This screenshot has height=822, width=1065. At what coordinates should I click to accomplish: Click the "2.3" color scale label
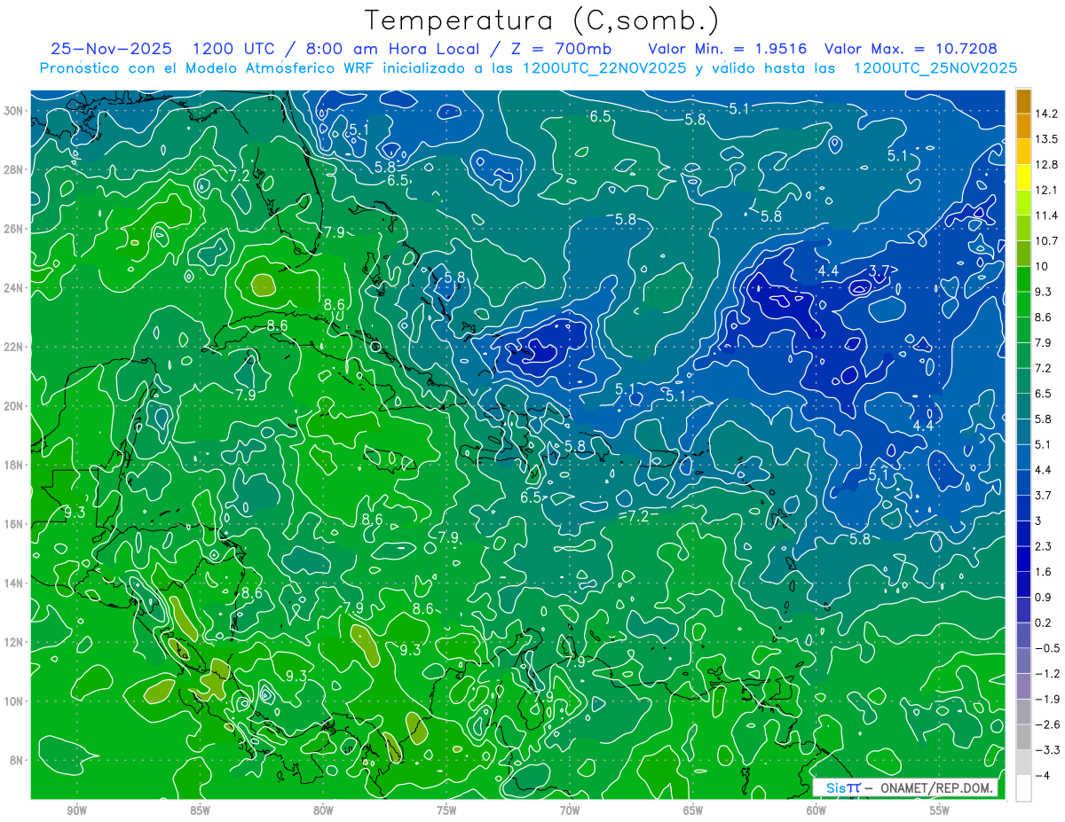pyautogui.click(x=1043, y=546)
